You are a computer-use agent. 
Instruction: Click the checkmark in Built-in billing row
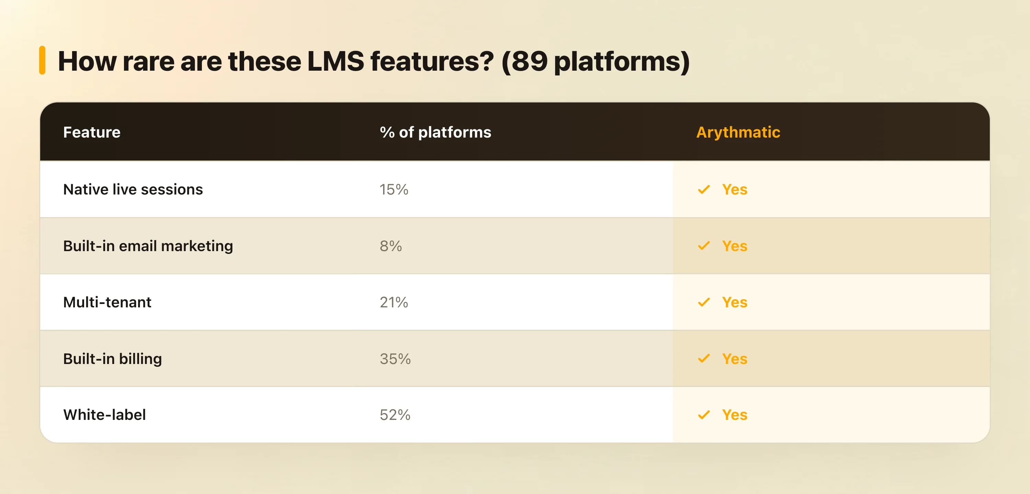click(704, 358)
